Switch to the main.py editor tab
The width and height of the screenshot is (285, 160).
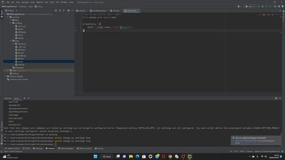point(81,11)
